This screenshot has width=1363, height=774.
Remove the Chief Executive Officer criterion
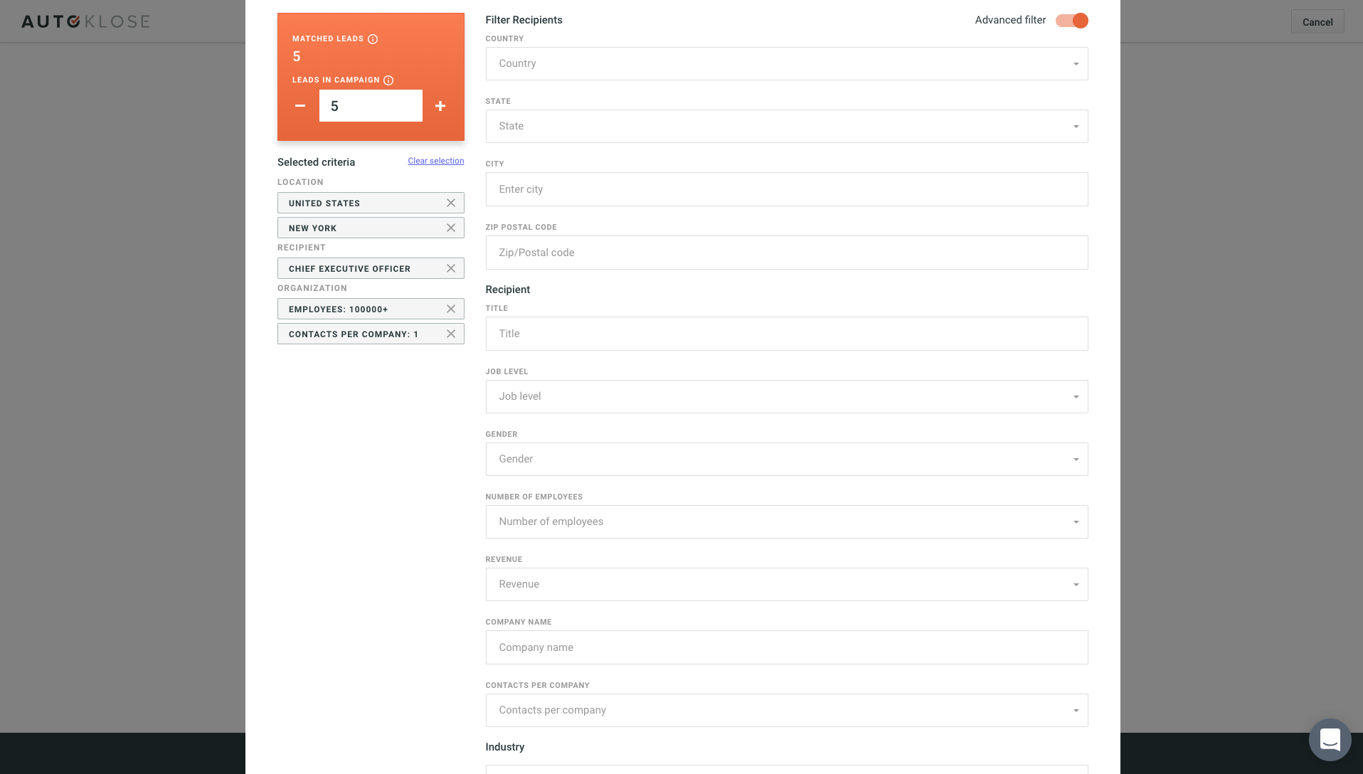click(451, 269)
